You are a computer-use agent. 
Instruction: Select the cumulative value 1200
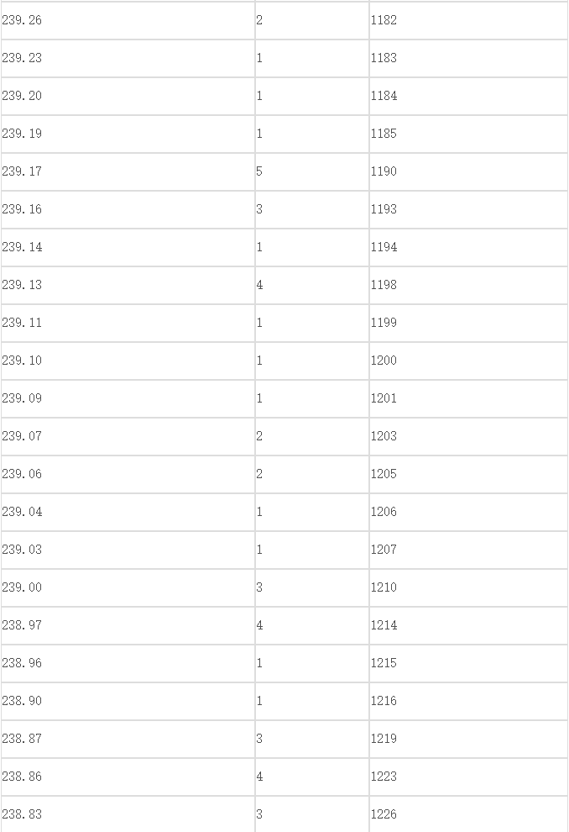384,361
